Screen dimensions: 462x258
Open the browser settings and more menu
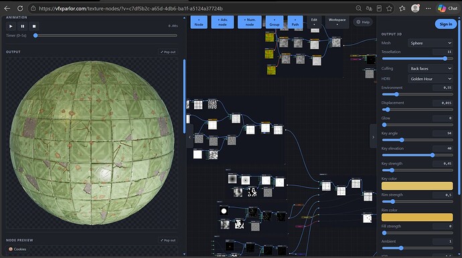[x=428, y=9]
